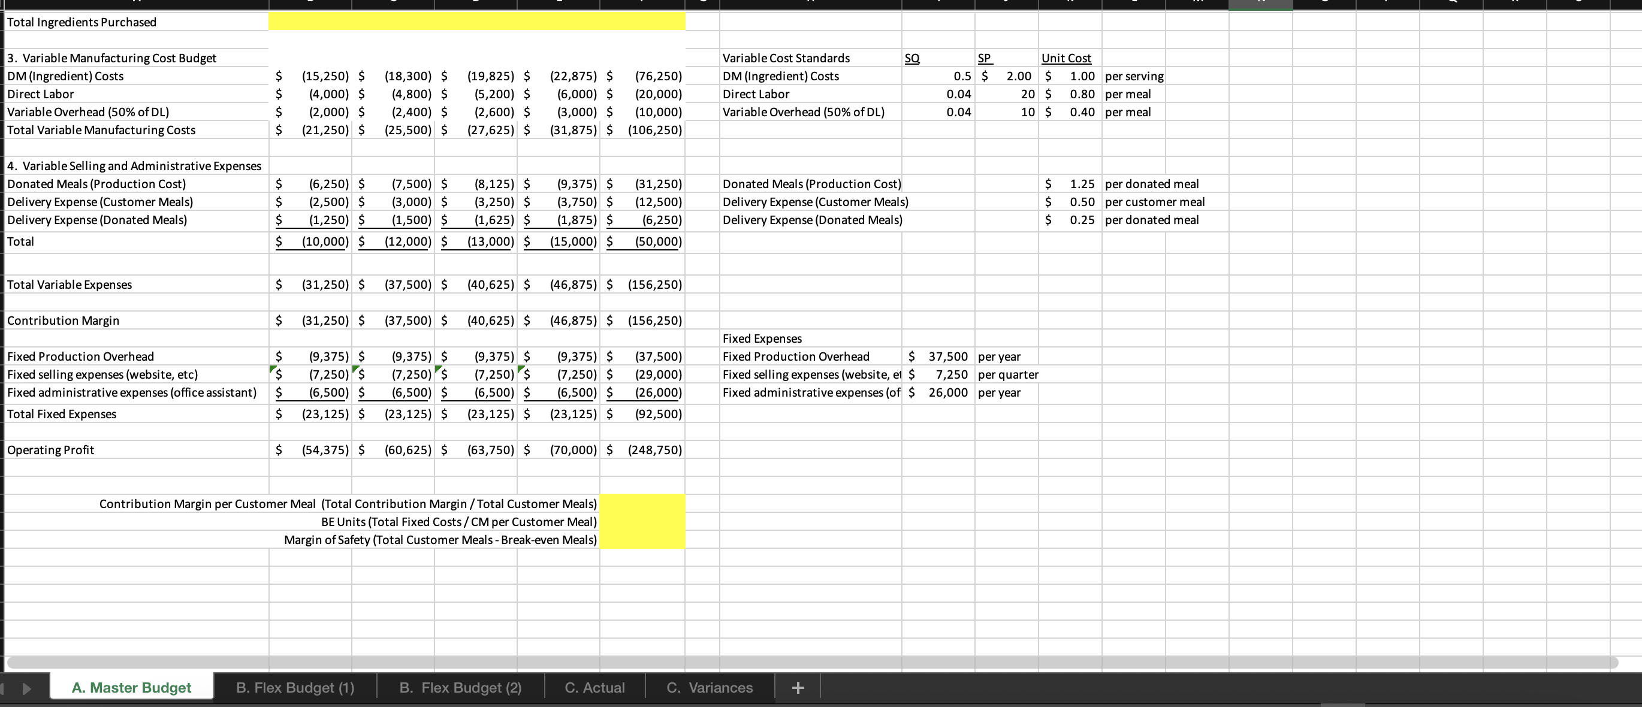Select the yellow Margin of Safety result cell
This screenshot has width=1642, height=707.
coord(642,539)
